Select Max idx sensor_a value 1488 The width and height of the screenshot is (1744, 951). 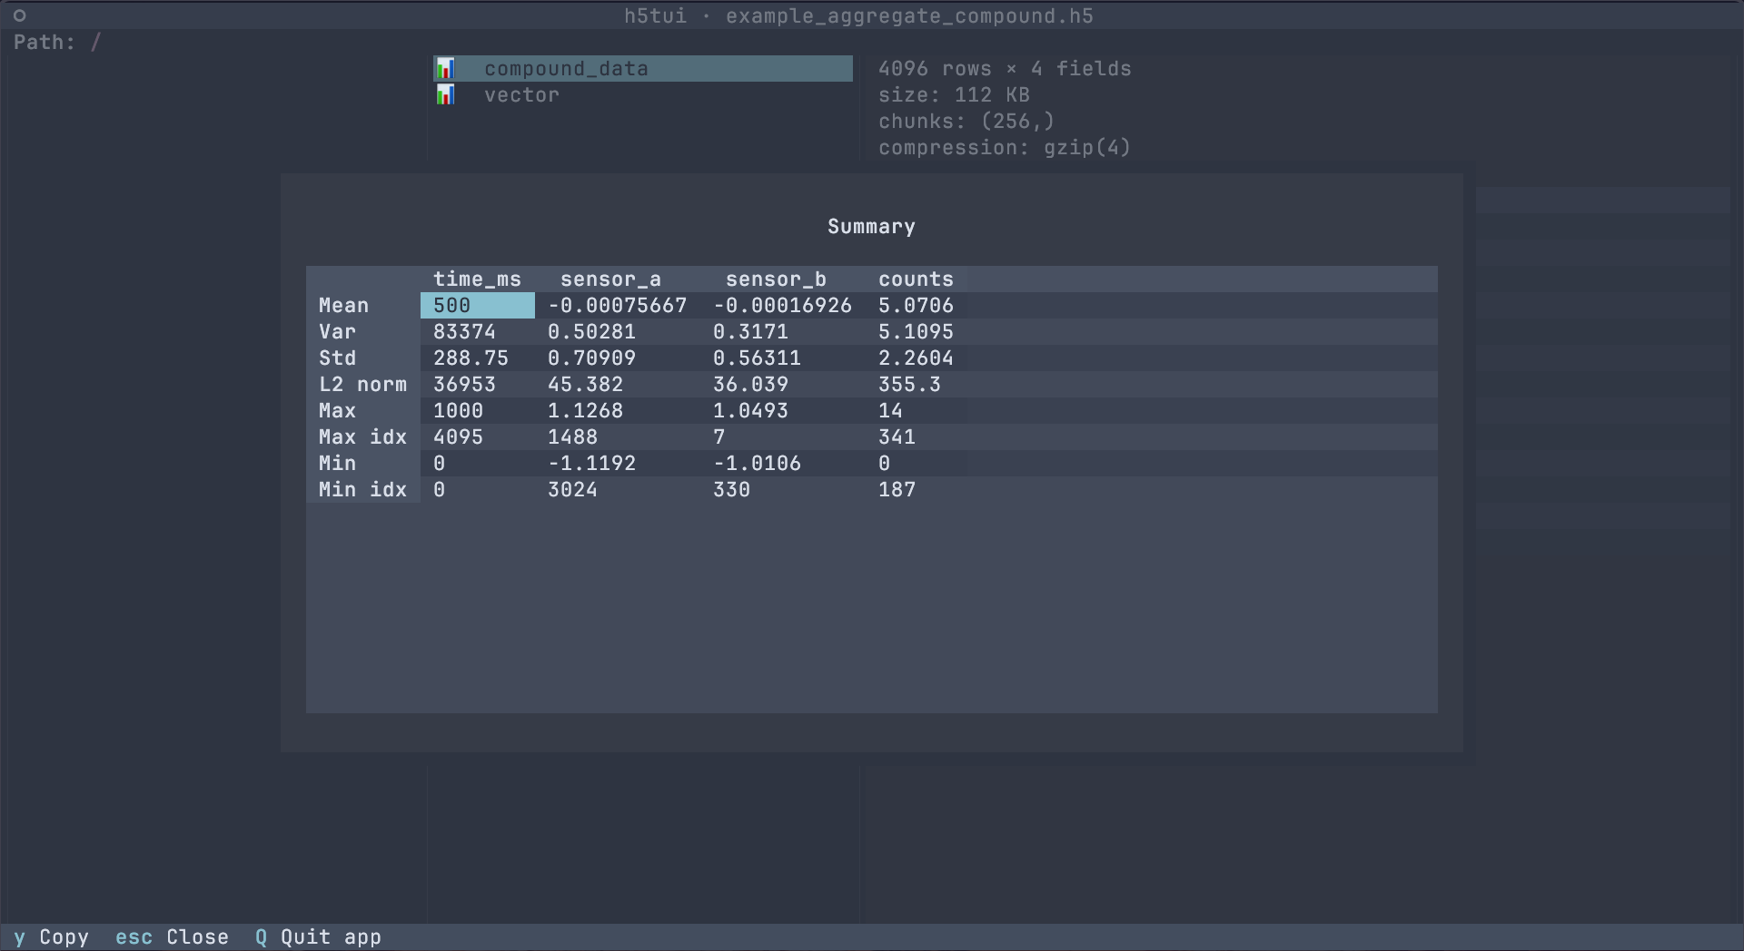[x=572, y=437]
